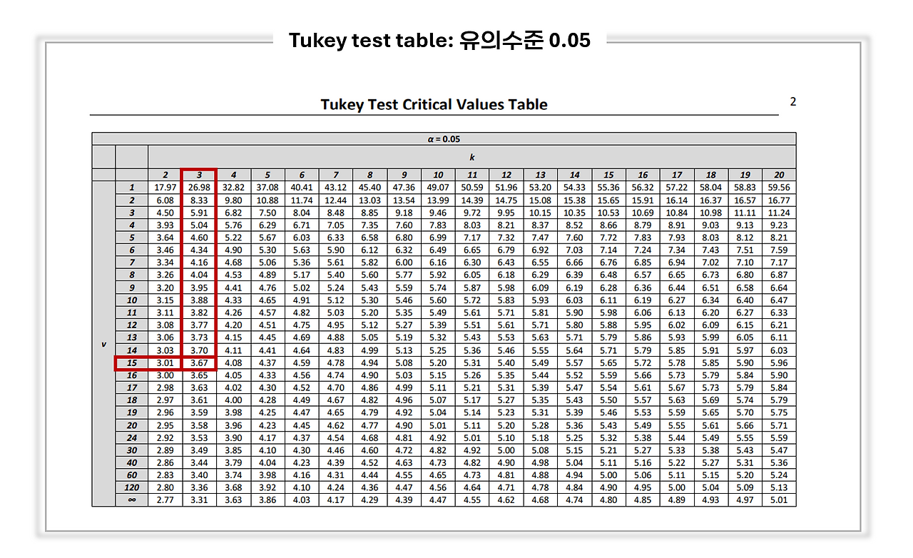
Task: Click row header 120 in the v column
Action: (132, 488)
